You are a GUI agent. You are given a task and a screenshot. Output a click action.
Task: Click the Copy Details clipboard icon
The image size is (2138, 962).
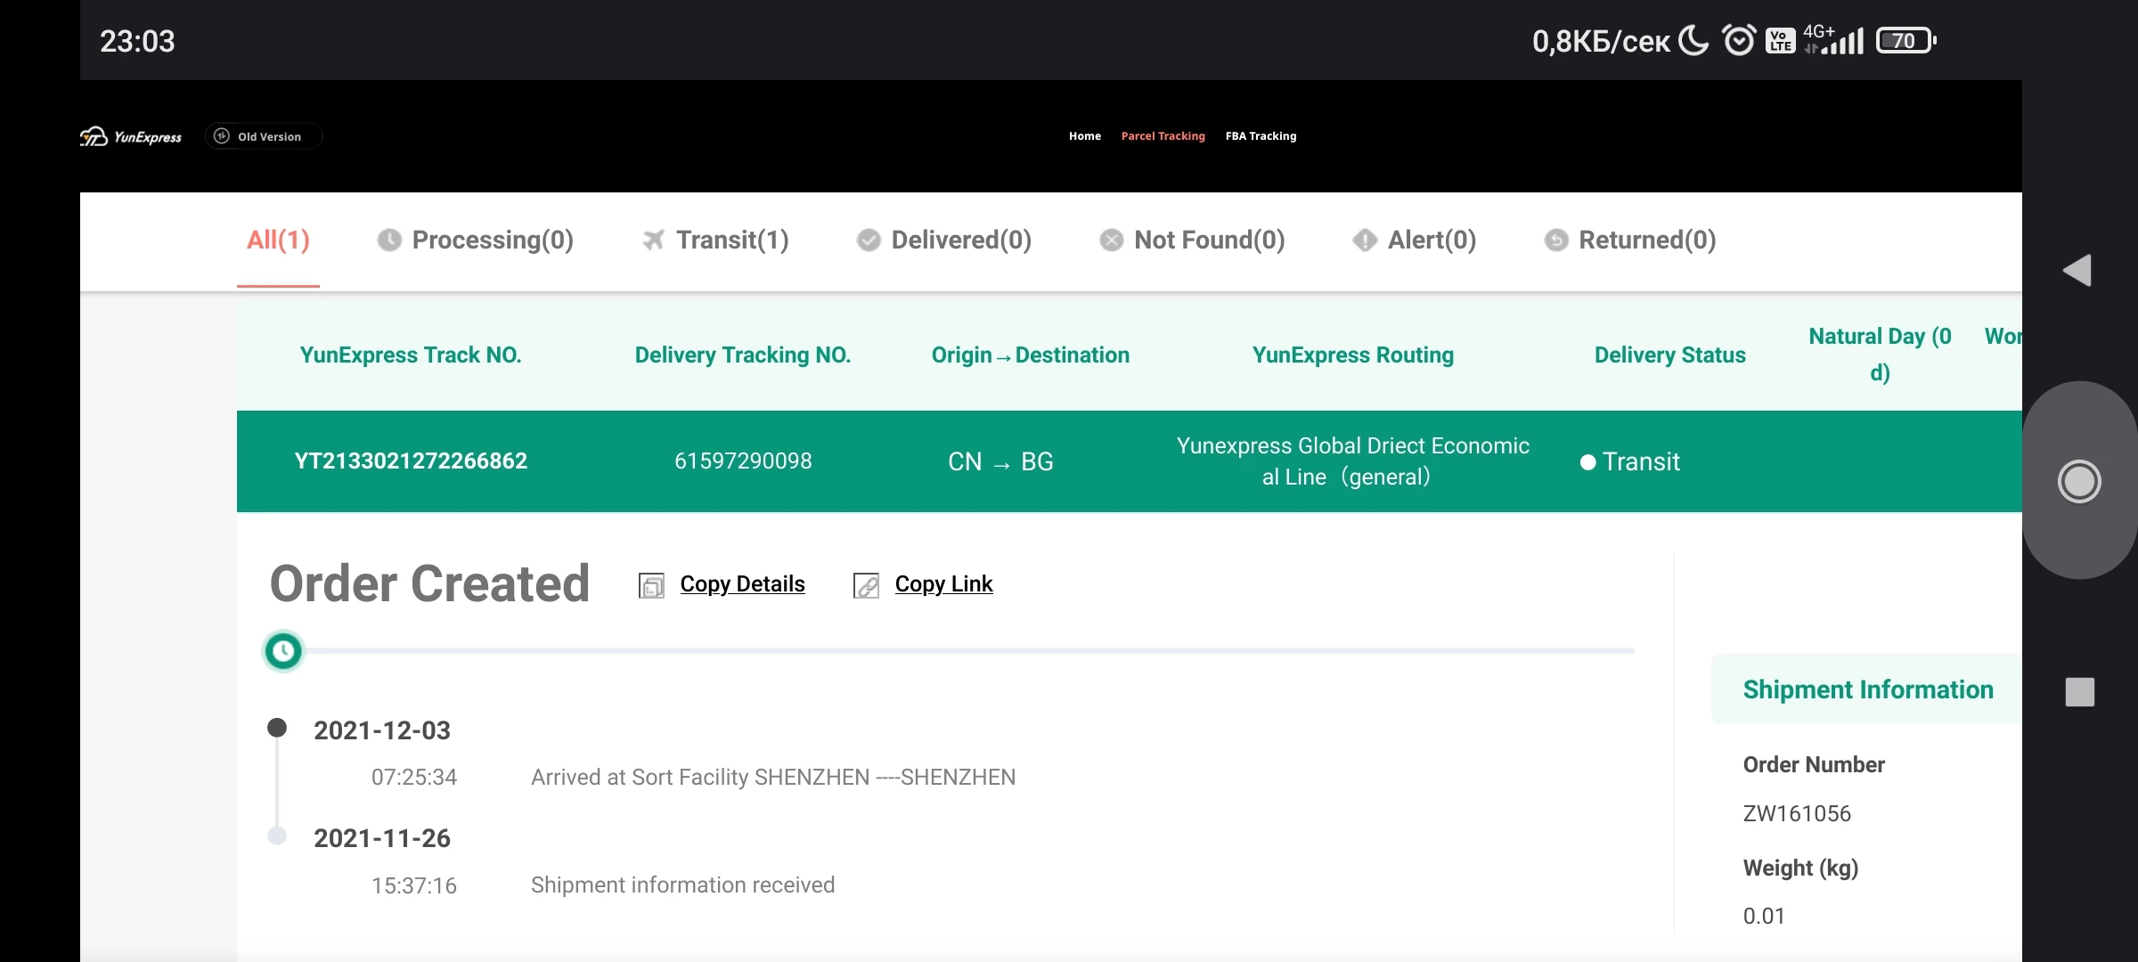[651, 585]
